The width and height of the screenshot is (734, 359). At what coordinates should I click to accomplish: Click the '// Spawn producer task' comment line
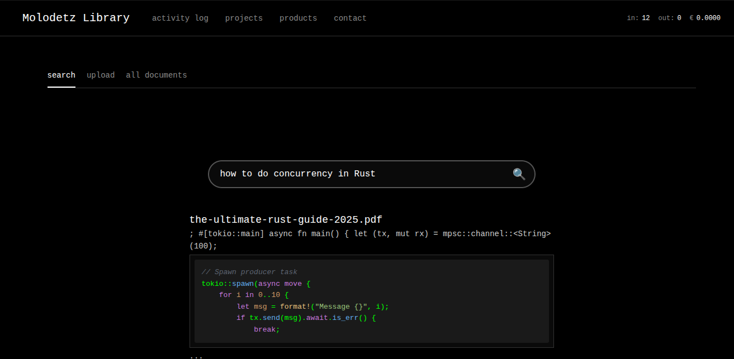(249, 272)
